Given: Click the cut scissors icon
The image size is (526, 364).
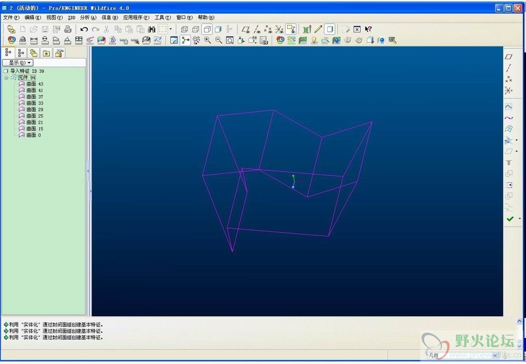Looking at the screenshot, I should [107, 29].
